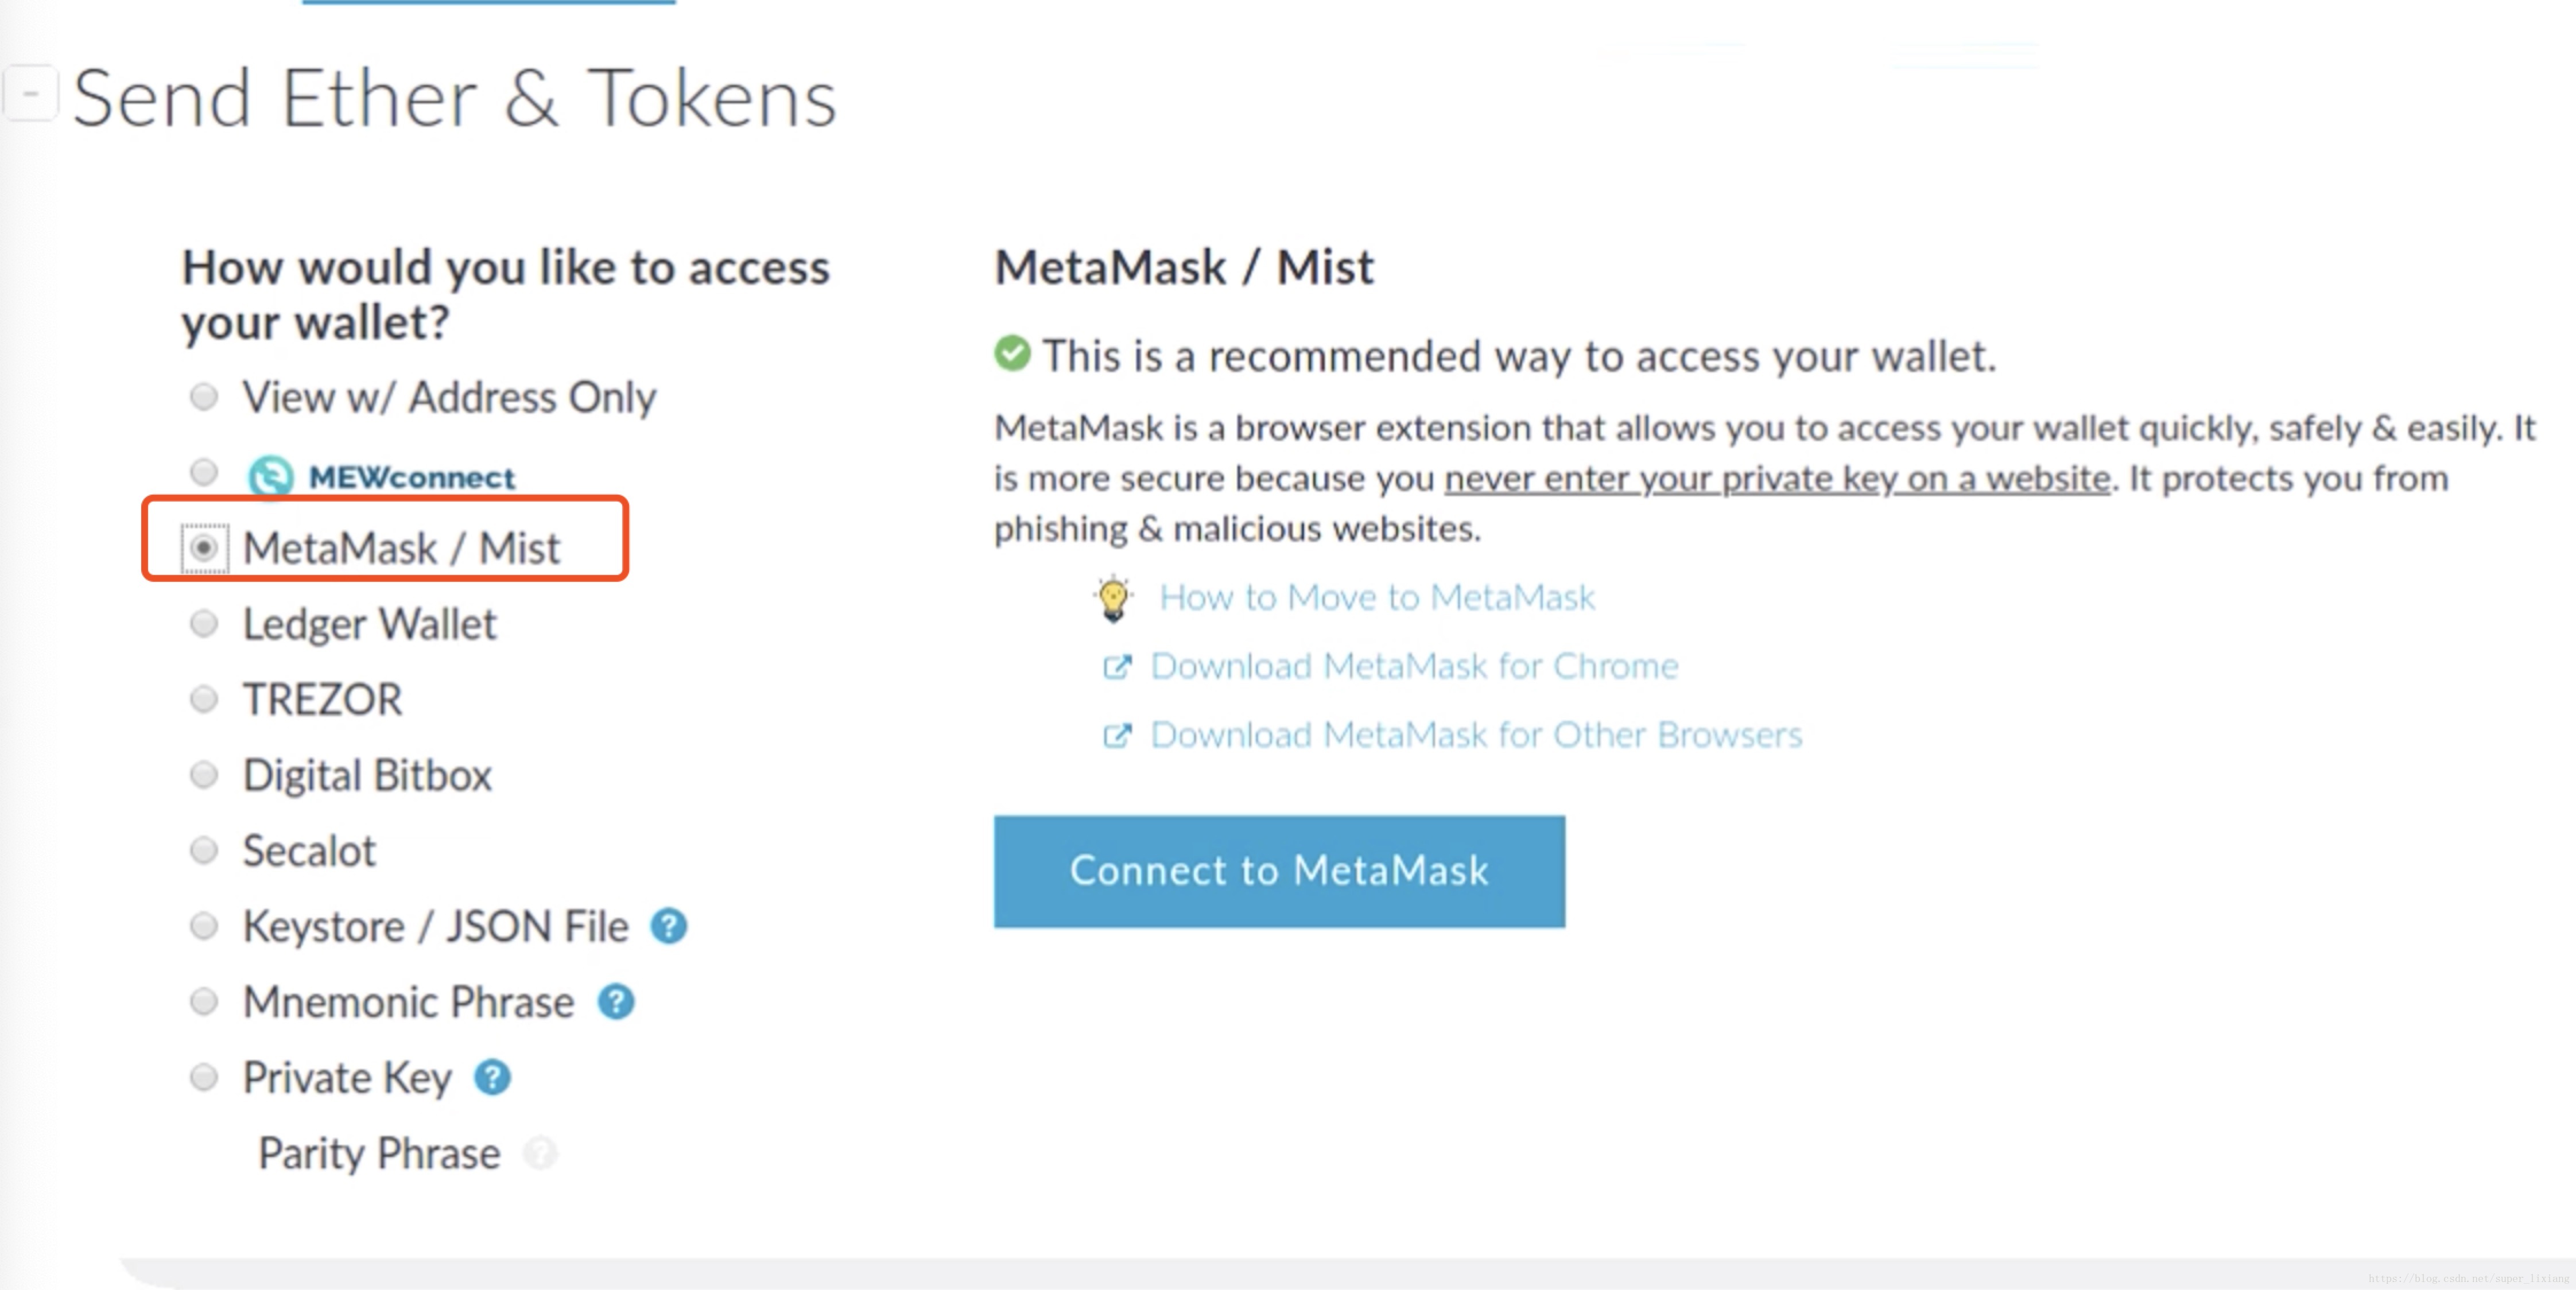The height and width of the screenshot is (1290, 2576).
Task: Click the Mnemonic Phrase help question icon
Action: coord(616,1002)
